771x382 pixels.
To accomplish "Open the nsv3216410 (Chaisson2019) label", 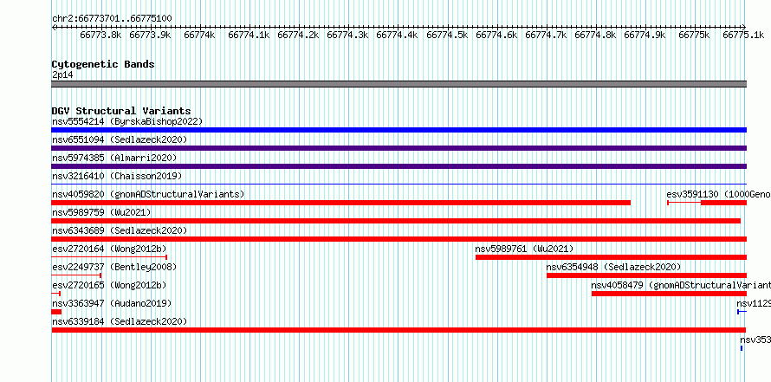I will 117,176.
